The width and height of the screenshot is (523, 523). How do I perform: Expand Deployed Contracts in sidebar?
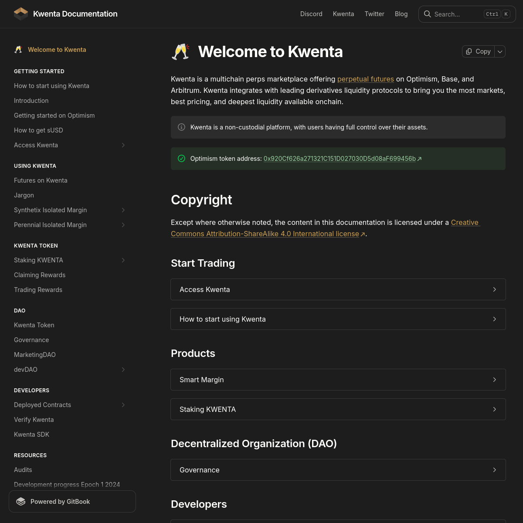click(x=123, y=405)
